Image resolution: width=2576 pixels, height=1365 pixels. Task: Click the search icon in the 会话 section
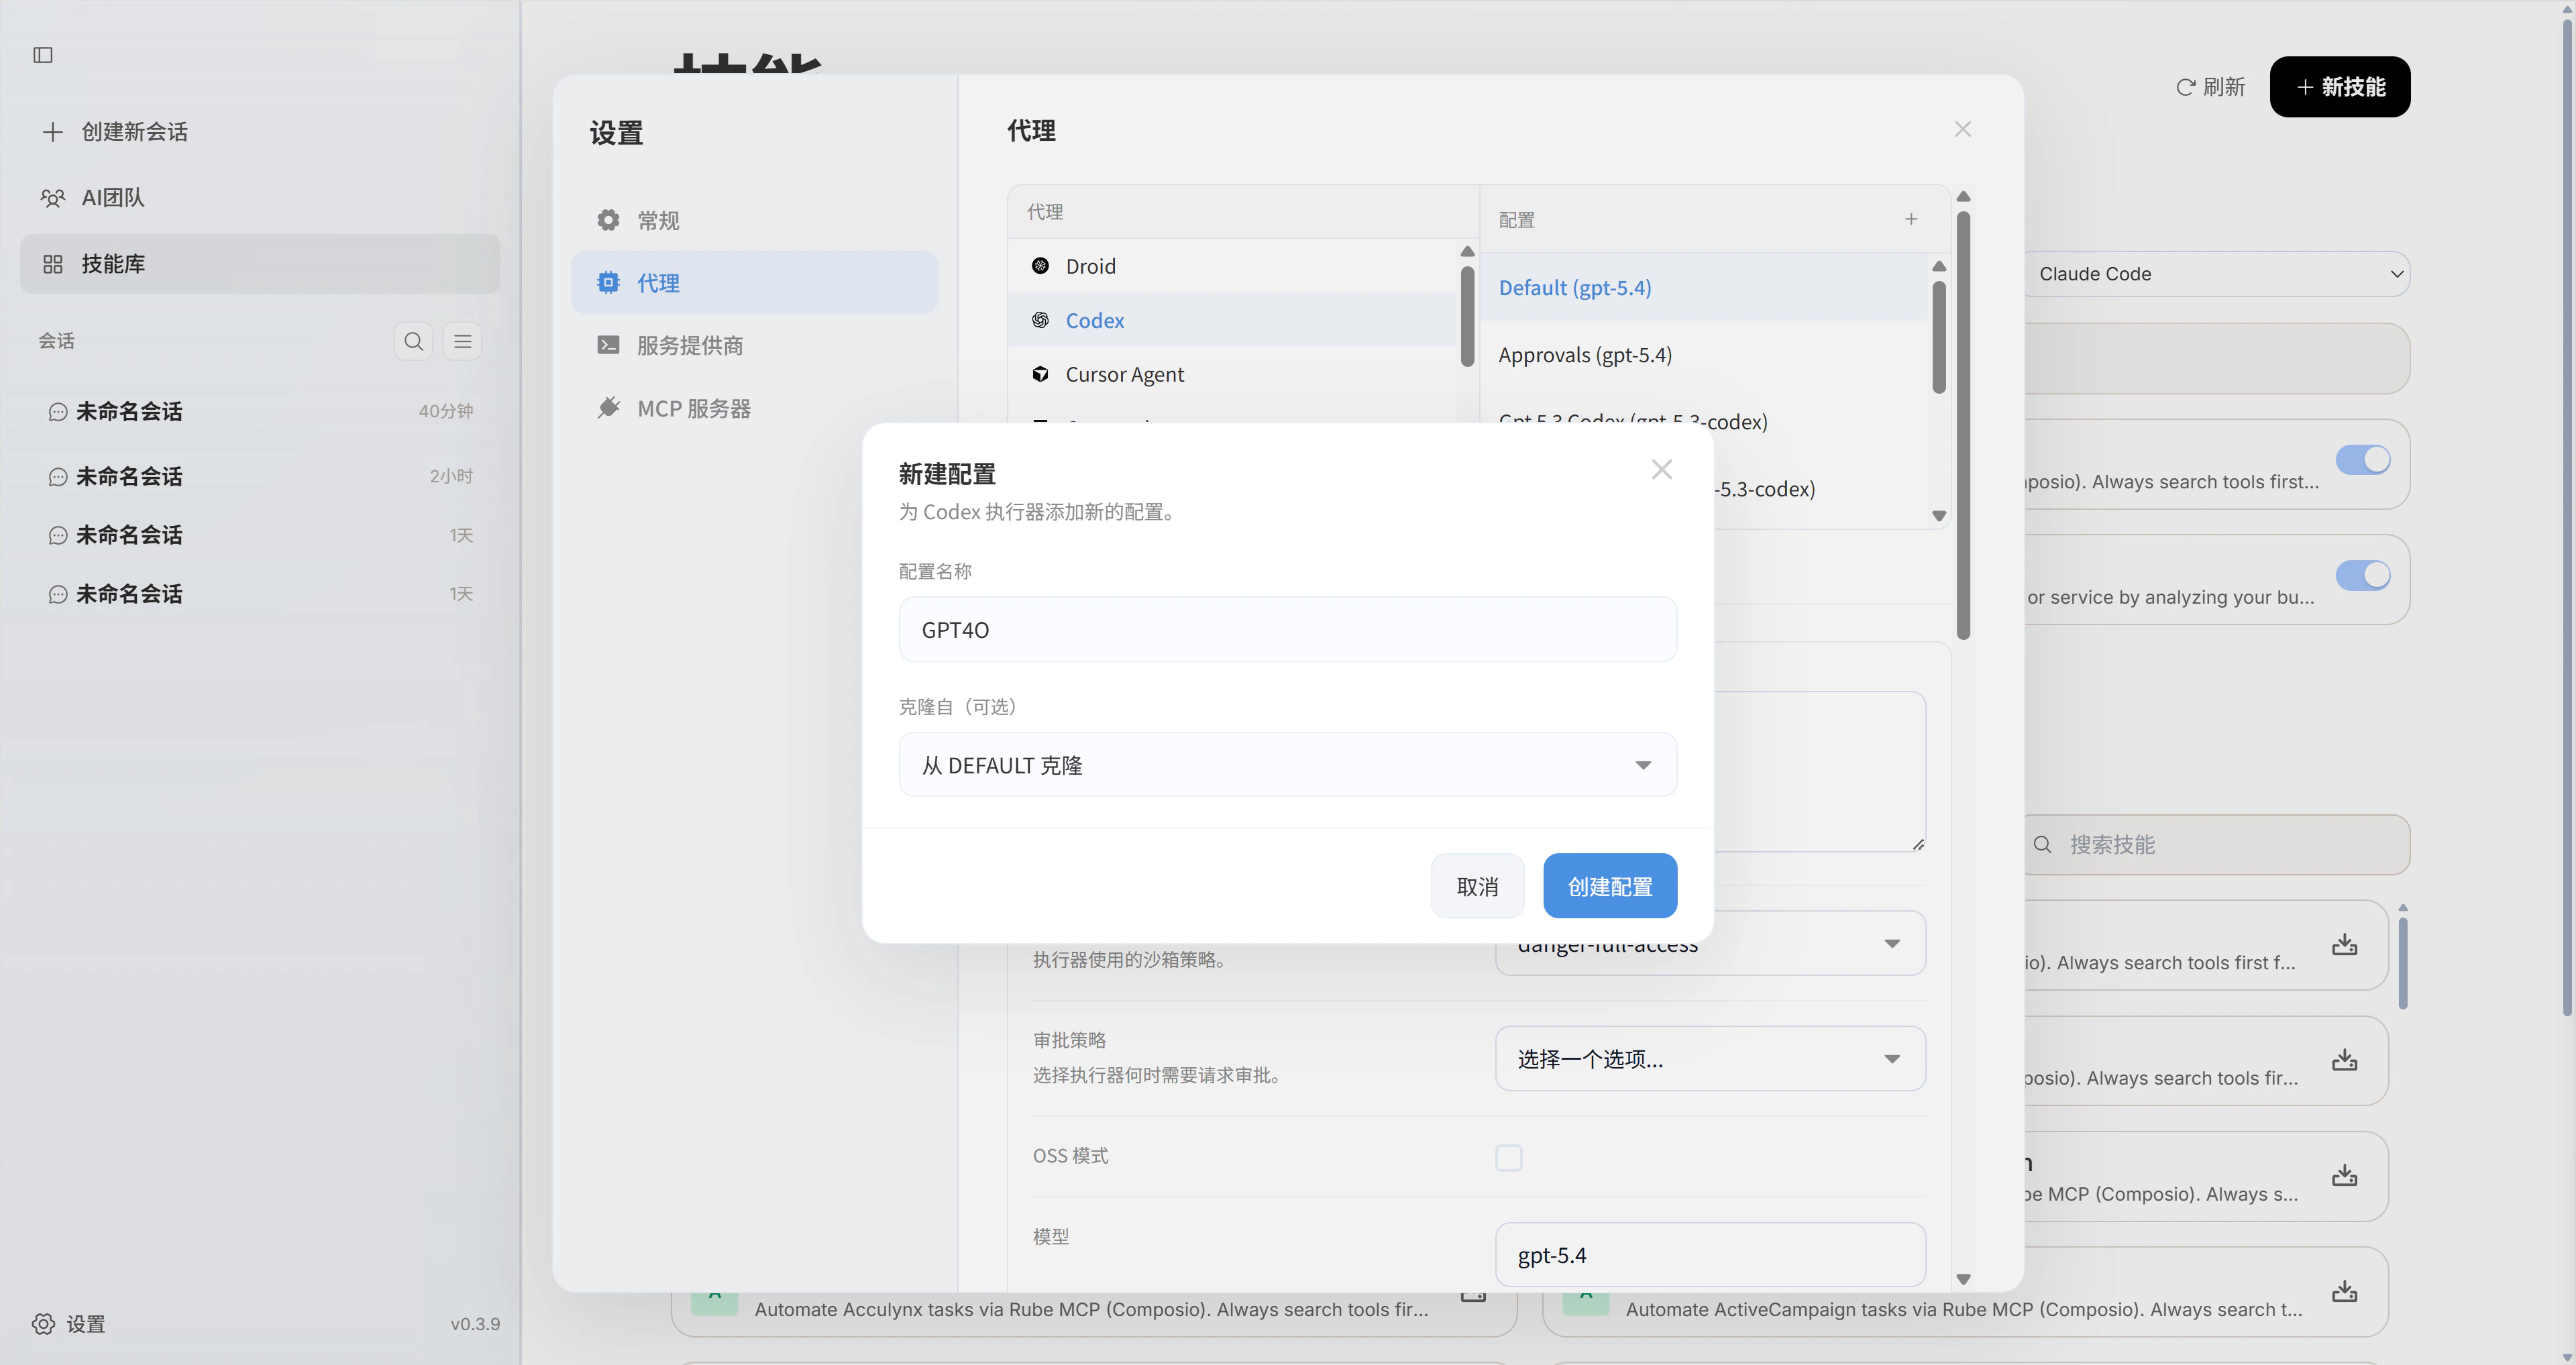[x=413, y=341]
